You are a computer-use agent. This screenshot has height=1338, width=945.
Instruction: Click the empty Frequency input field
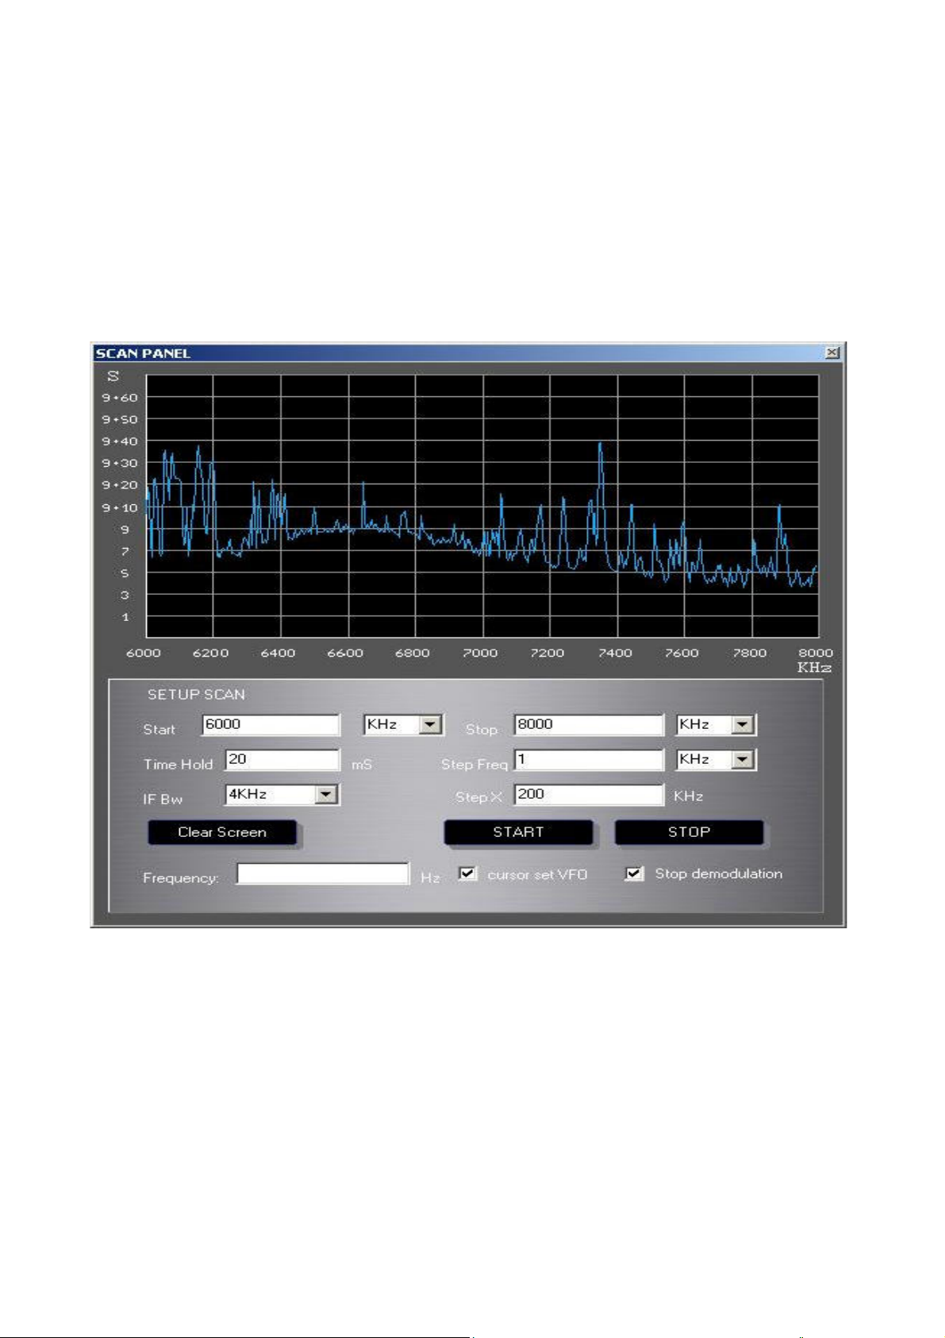click(x=323, y=874)
